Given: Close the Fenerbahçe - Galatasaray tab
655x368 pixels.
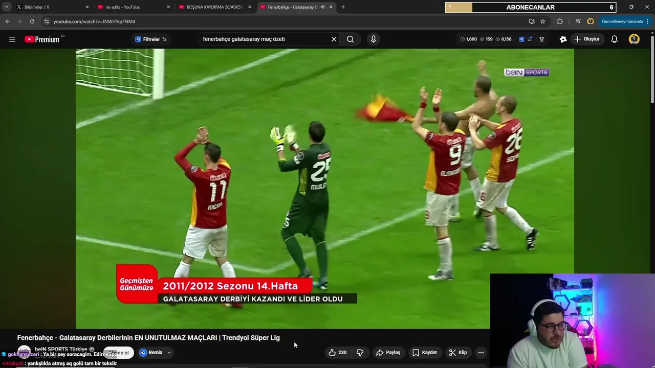Looking at the screenshot, I should tap(331, 7).
